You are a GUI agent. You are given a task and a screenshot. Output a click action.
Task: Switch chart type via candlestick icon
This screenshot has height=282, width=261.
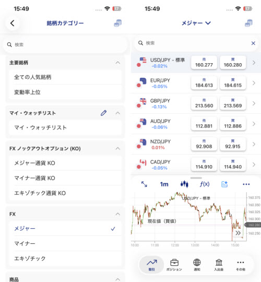tap(184, 184)
